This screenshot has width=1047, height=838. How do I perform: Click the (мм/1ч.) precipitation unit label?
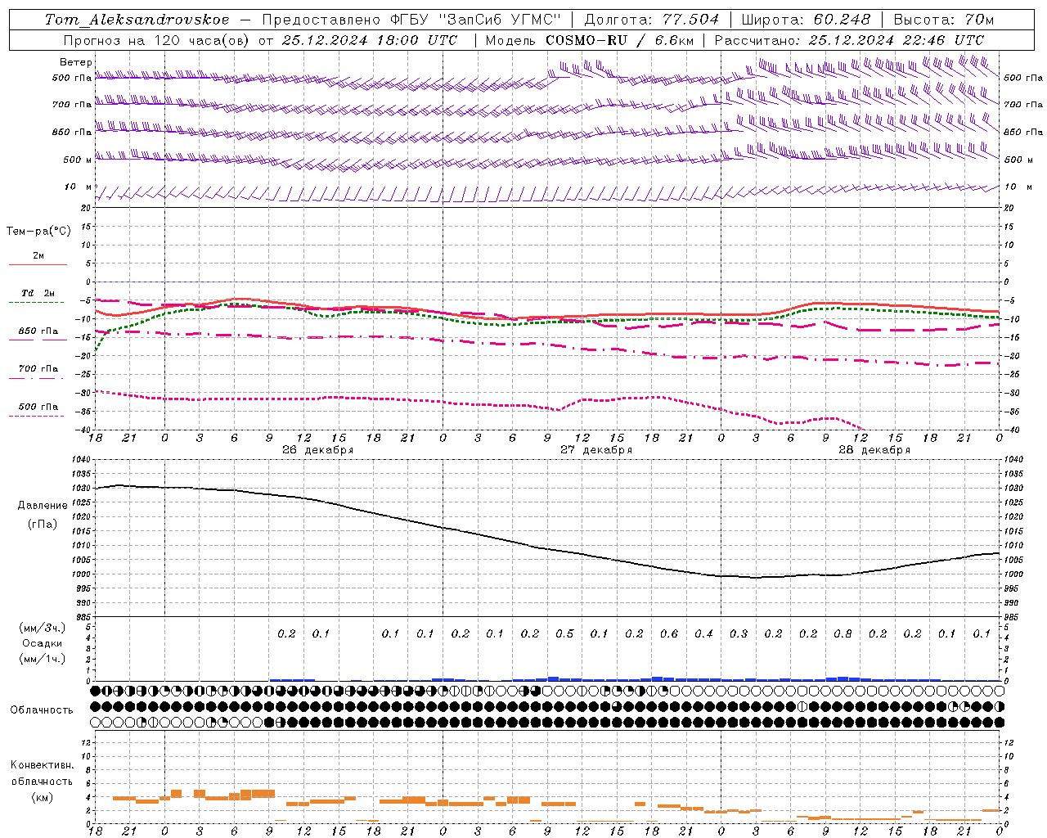(43, 659)
